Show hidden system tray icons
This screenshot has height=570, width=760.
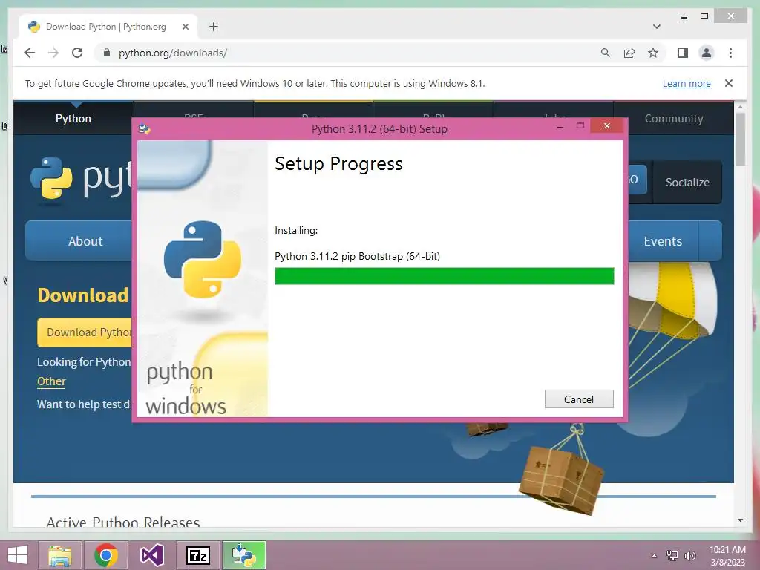(654, 556)
